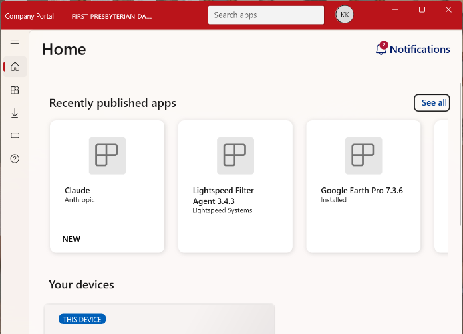Select the Home icon in sidebar

pos(15,66)
